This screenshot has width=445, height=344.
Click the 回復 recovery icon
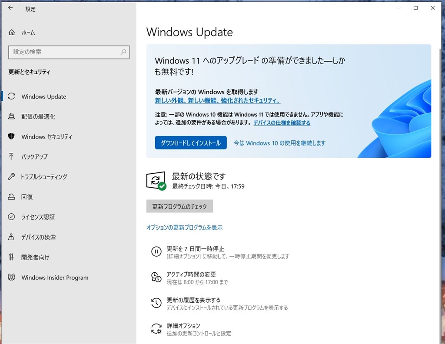click(11, 197)
